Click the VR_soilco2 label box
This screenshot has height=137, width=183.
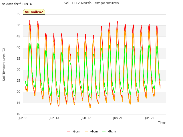coord(34,12)
